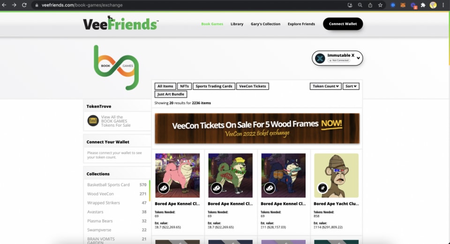Open Gary's Collection nav link

[x=265, y=24]
